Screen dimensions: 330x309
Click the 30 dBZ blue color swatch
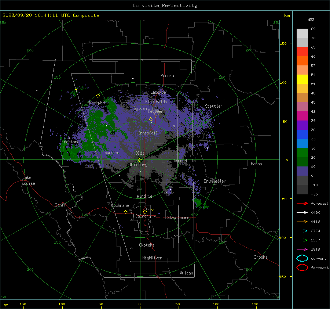point(302,143)
